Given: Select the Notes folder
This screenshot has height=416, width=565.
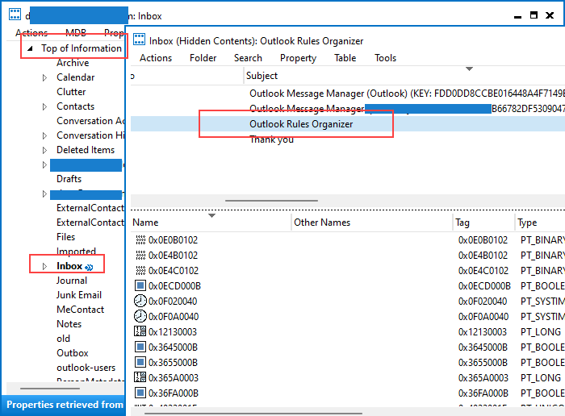Looking at the screenshot, I should click(69, 324).
